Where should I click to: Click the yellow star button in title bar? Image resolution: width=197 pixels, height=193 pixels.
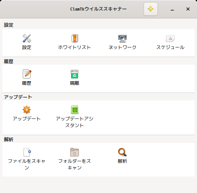(x=151, y=9)
